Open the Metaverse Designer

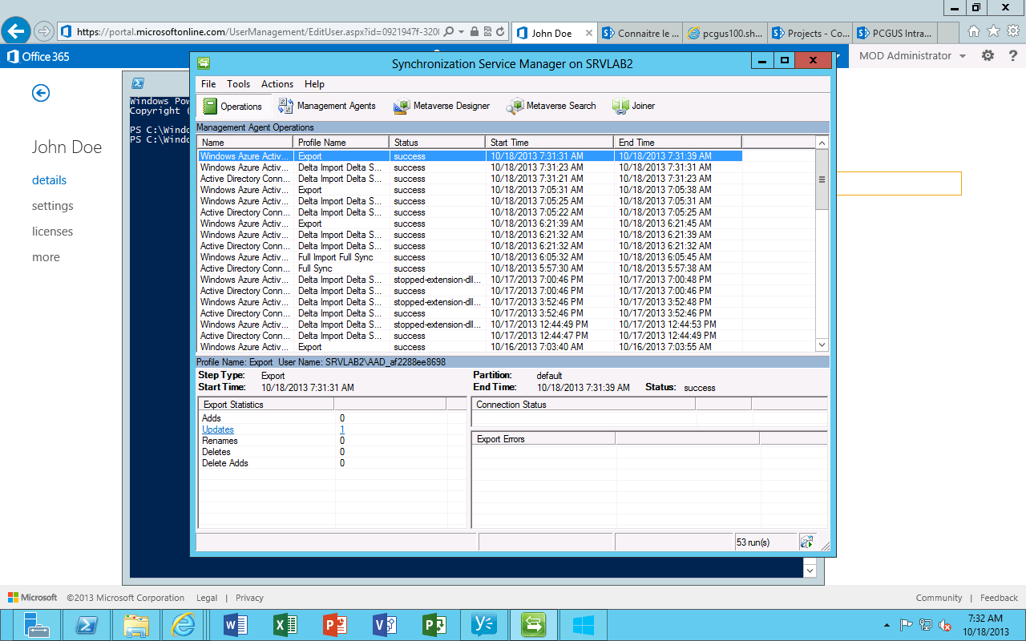(441, 106)
